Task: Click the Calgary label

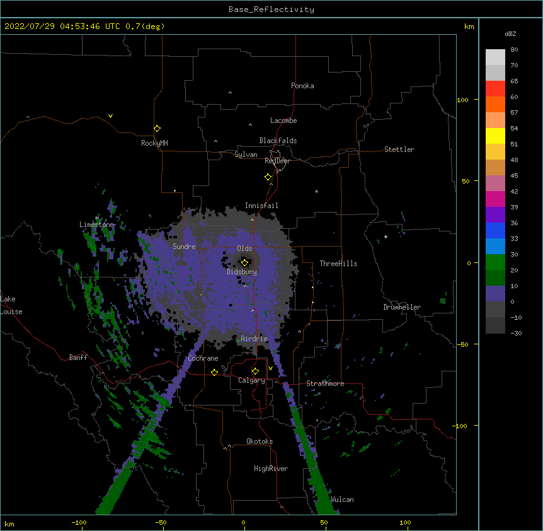Action: pyautogui.click(x=251, y=380)
